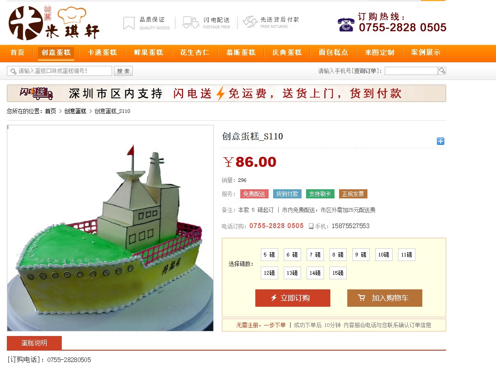Click the ship cake product image

(110, 228)
